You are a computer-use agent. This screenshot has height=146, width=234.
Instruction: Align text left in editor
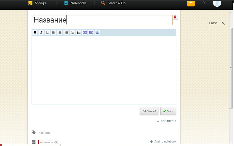pyautogui.click(x=54, y=32)
